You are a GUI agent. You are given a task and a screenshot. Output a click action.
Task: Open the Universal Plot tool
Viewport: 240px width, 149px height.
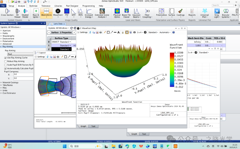[204, 12]
